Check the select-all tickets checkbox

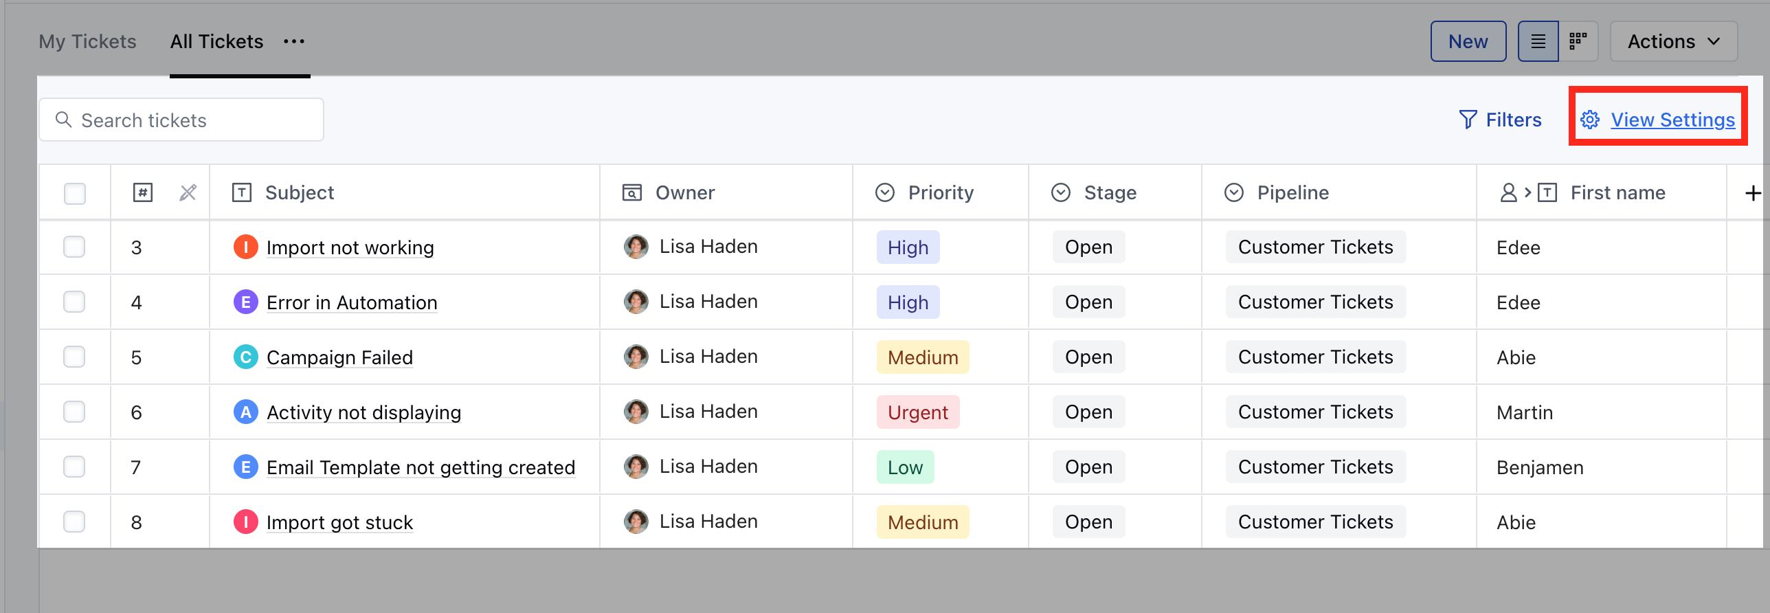(75, 193)
